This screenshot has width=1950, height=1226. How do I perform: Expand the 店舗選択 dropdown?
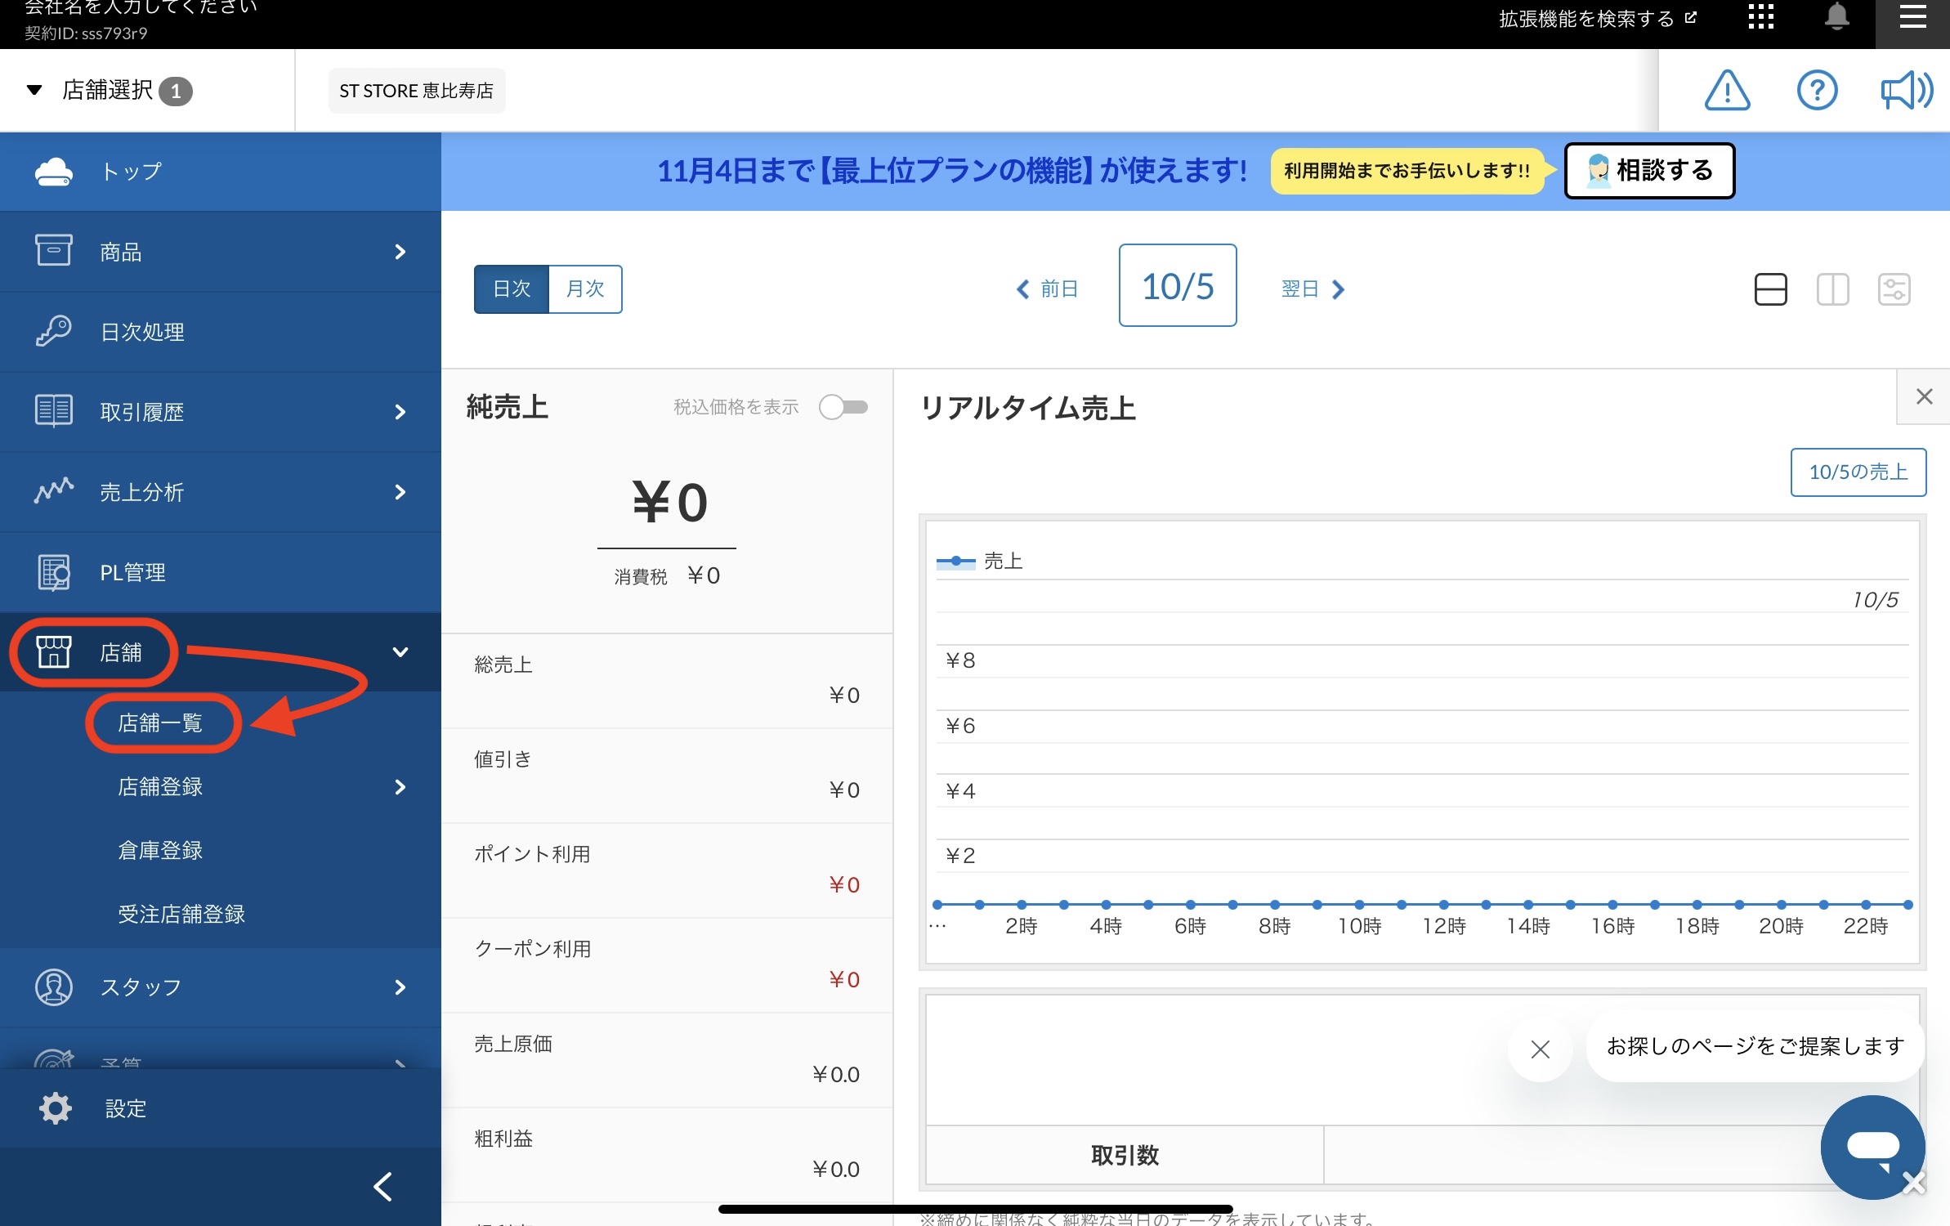pyautogui.click(x=108, y=91)
